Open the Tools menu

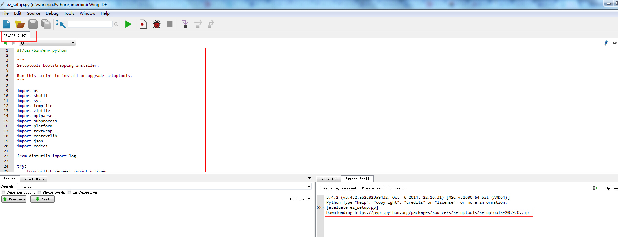(x=69, y=13)
